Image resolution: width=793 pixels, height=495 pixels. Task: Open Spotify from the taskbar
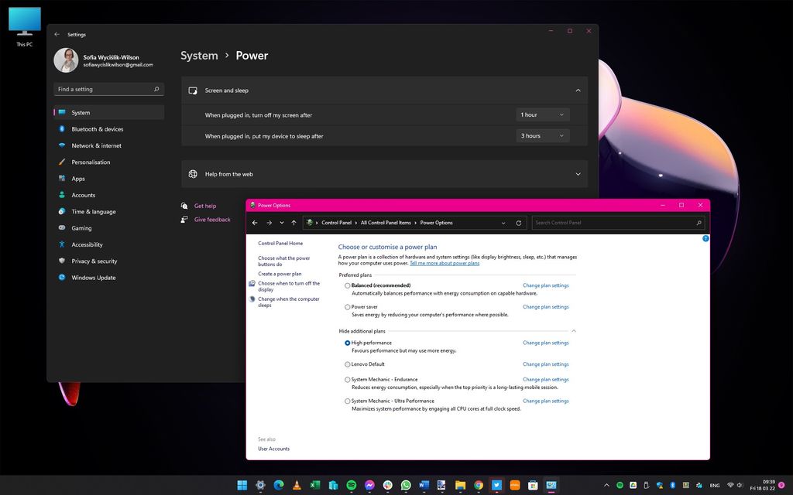point(351,485)
